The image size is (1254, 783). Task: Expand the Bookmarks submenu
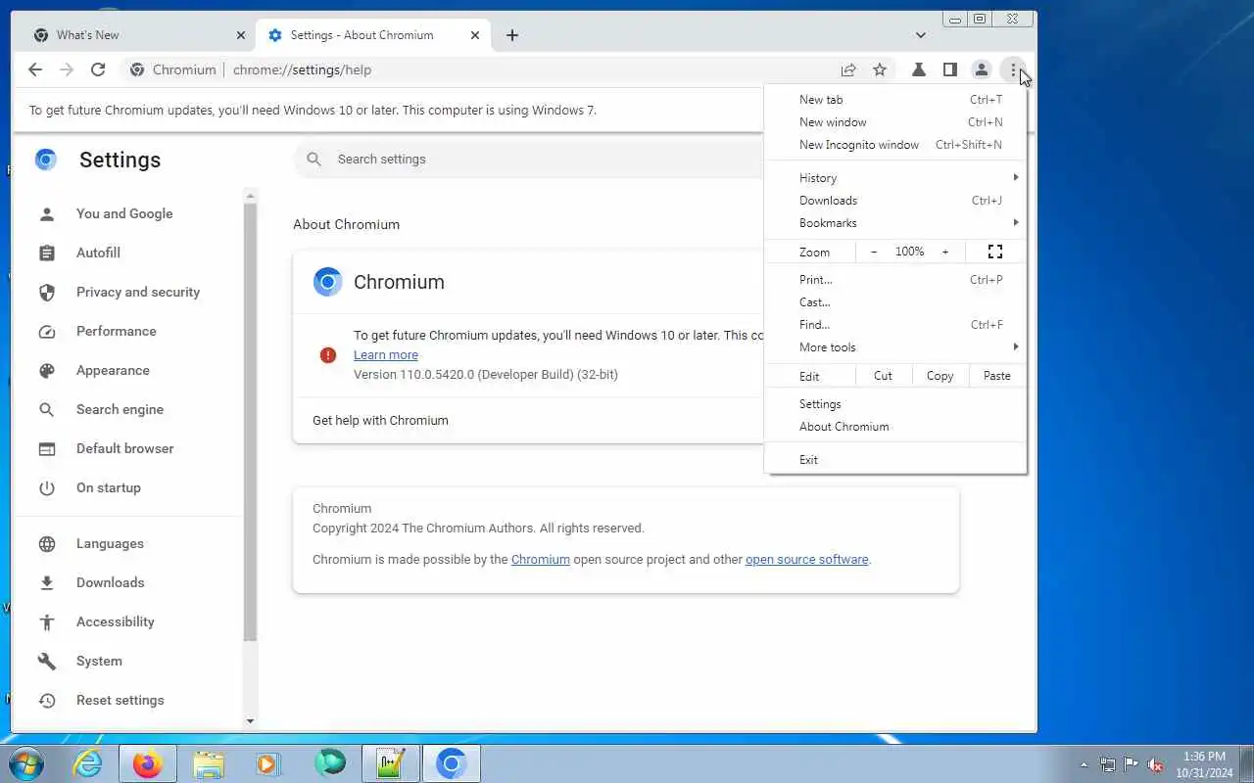tap(895, 222)
